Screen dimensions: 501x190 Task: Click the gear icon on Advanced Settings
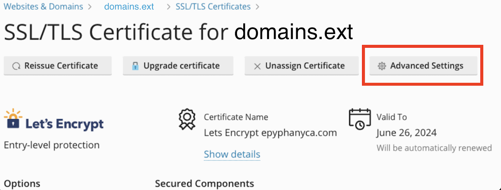[382, 66]
